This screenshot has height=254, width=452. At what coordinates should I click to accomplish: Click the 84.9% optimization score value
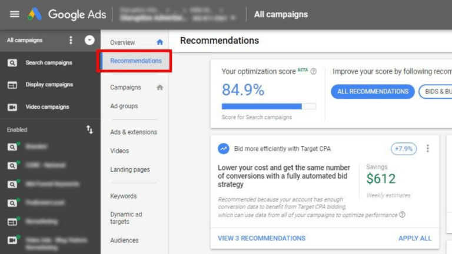point(242,89)
